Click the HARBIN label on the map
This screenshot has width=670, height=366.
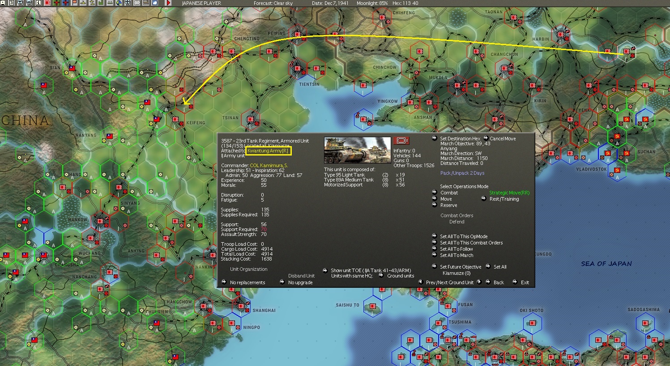(x=541, y=39)
